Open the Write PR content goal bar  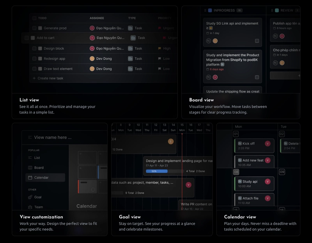[195, 205]
